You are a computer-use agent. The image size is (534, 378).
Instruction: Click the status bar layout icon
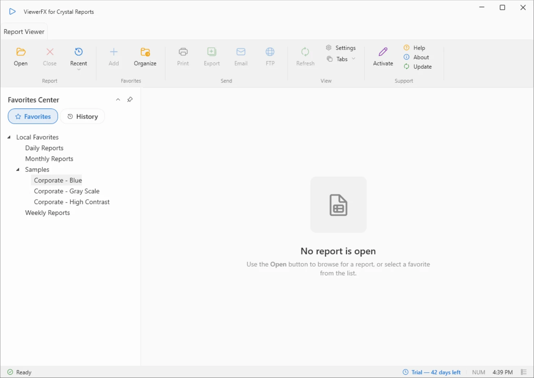pyautogui.click(x=524, y=372)
